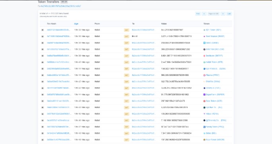Open details eye icon in the Hotbit Token row

pos(42,62)
